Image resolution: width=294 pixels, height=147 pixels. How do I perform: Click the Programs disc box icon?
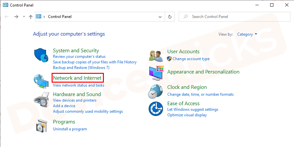pos(41,126)
